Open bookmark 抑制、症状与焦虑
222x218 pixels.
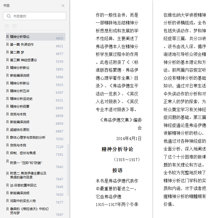coord(35,153)
